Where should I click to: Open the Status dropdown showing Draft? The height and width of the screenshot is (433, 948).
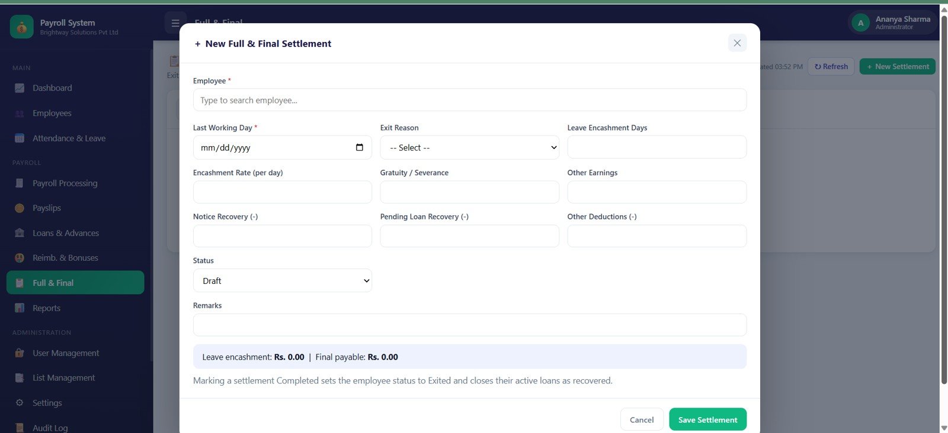coord(283,280)
